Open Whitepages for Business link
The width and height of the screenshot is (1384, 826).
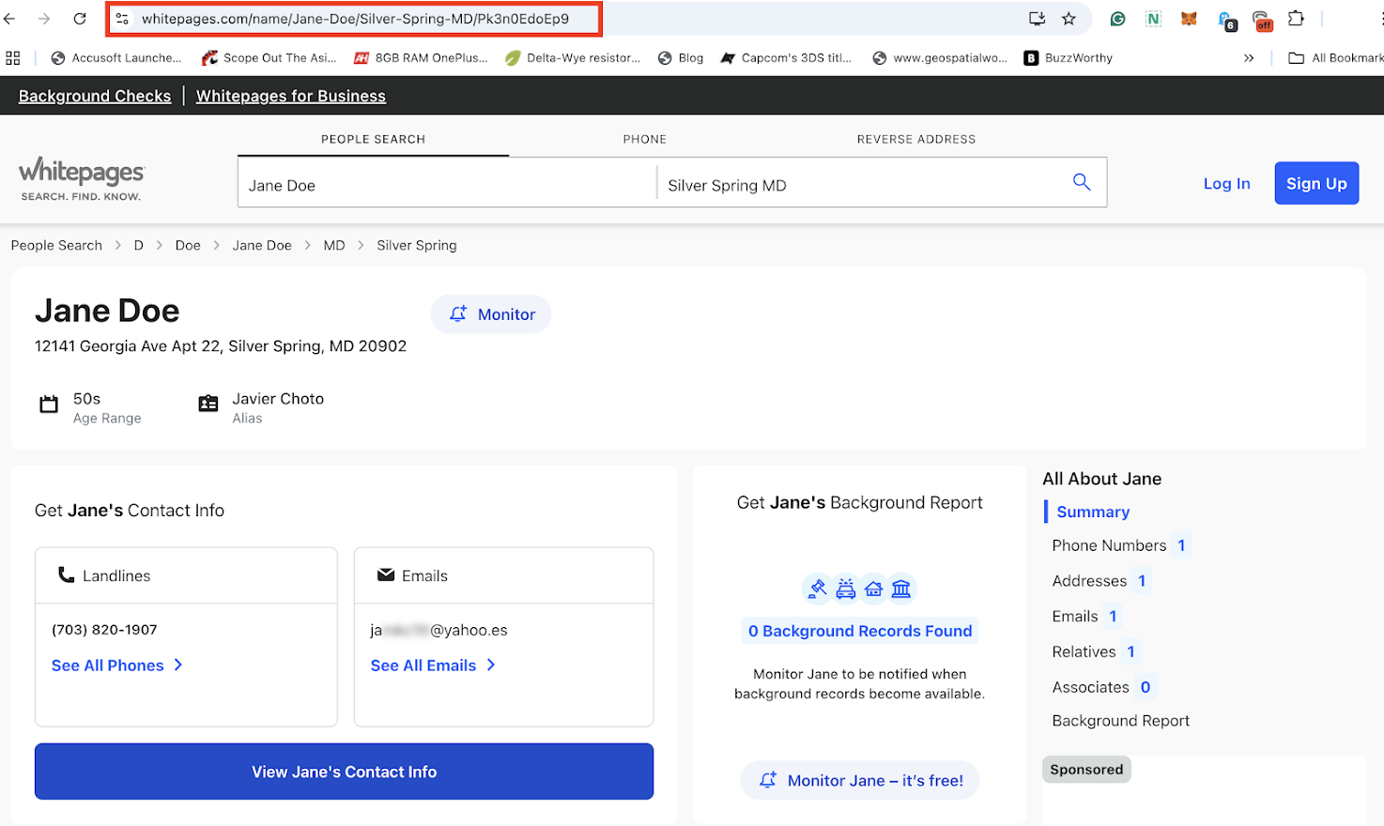pyautogui.click(x=291, y=96)
